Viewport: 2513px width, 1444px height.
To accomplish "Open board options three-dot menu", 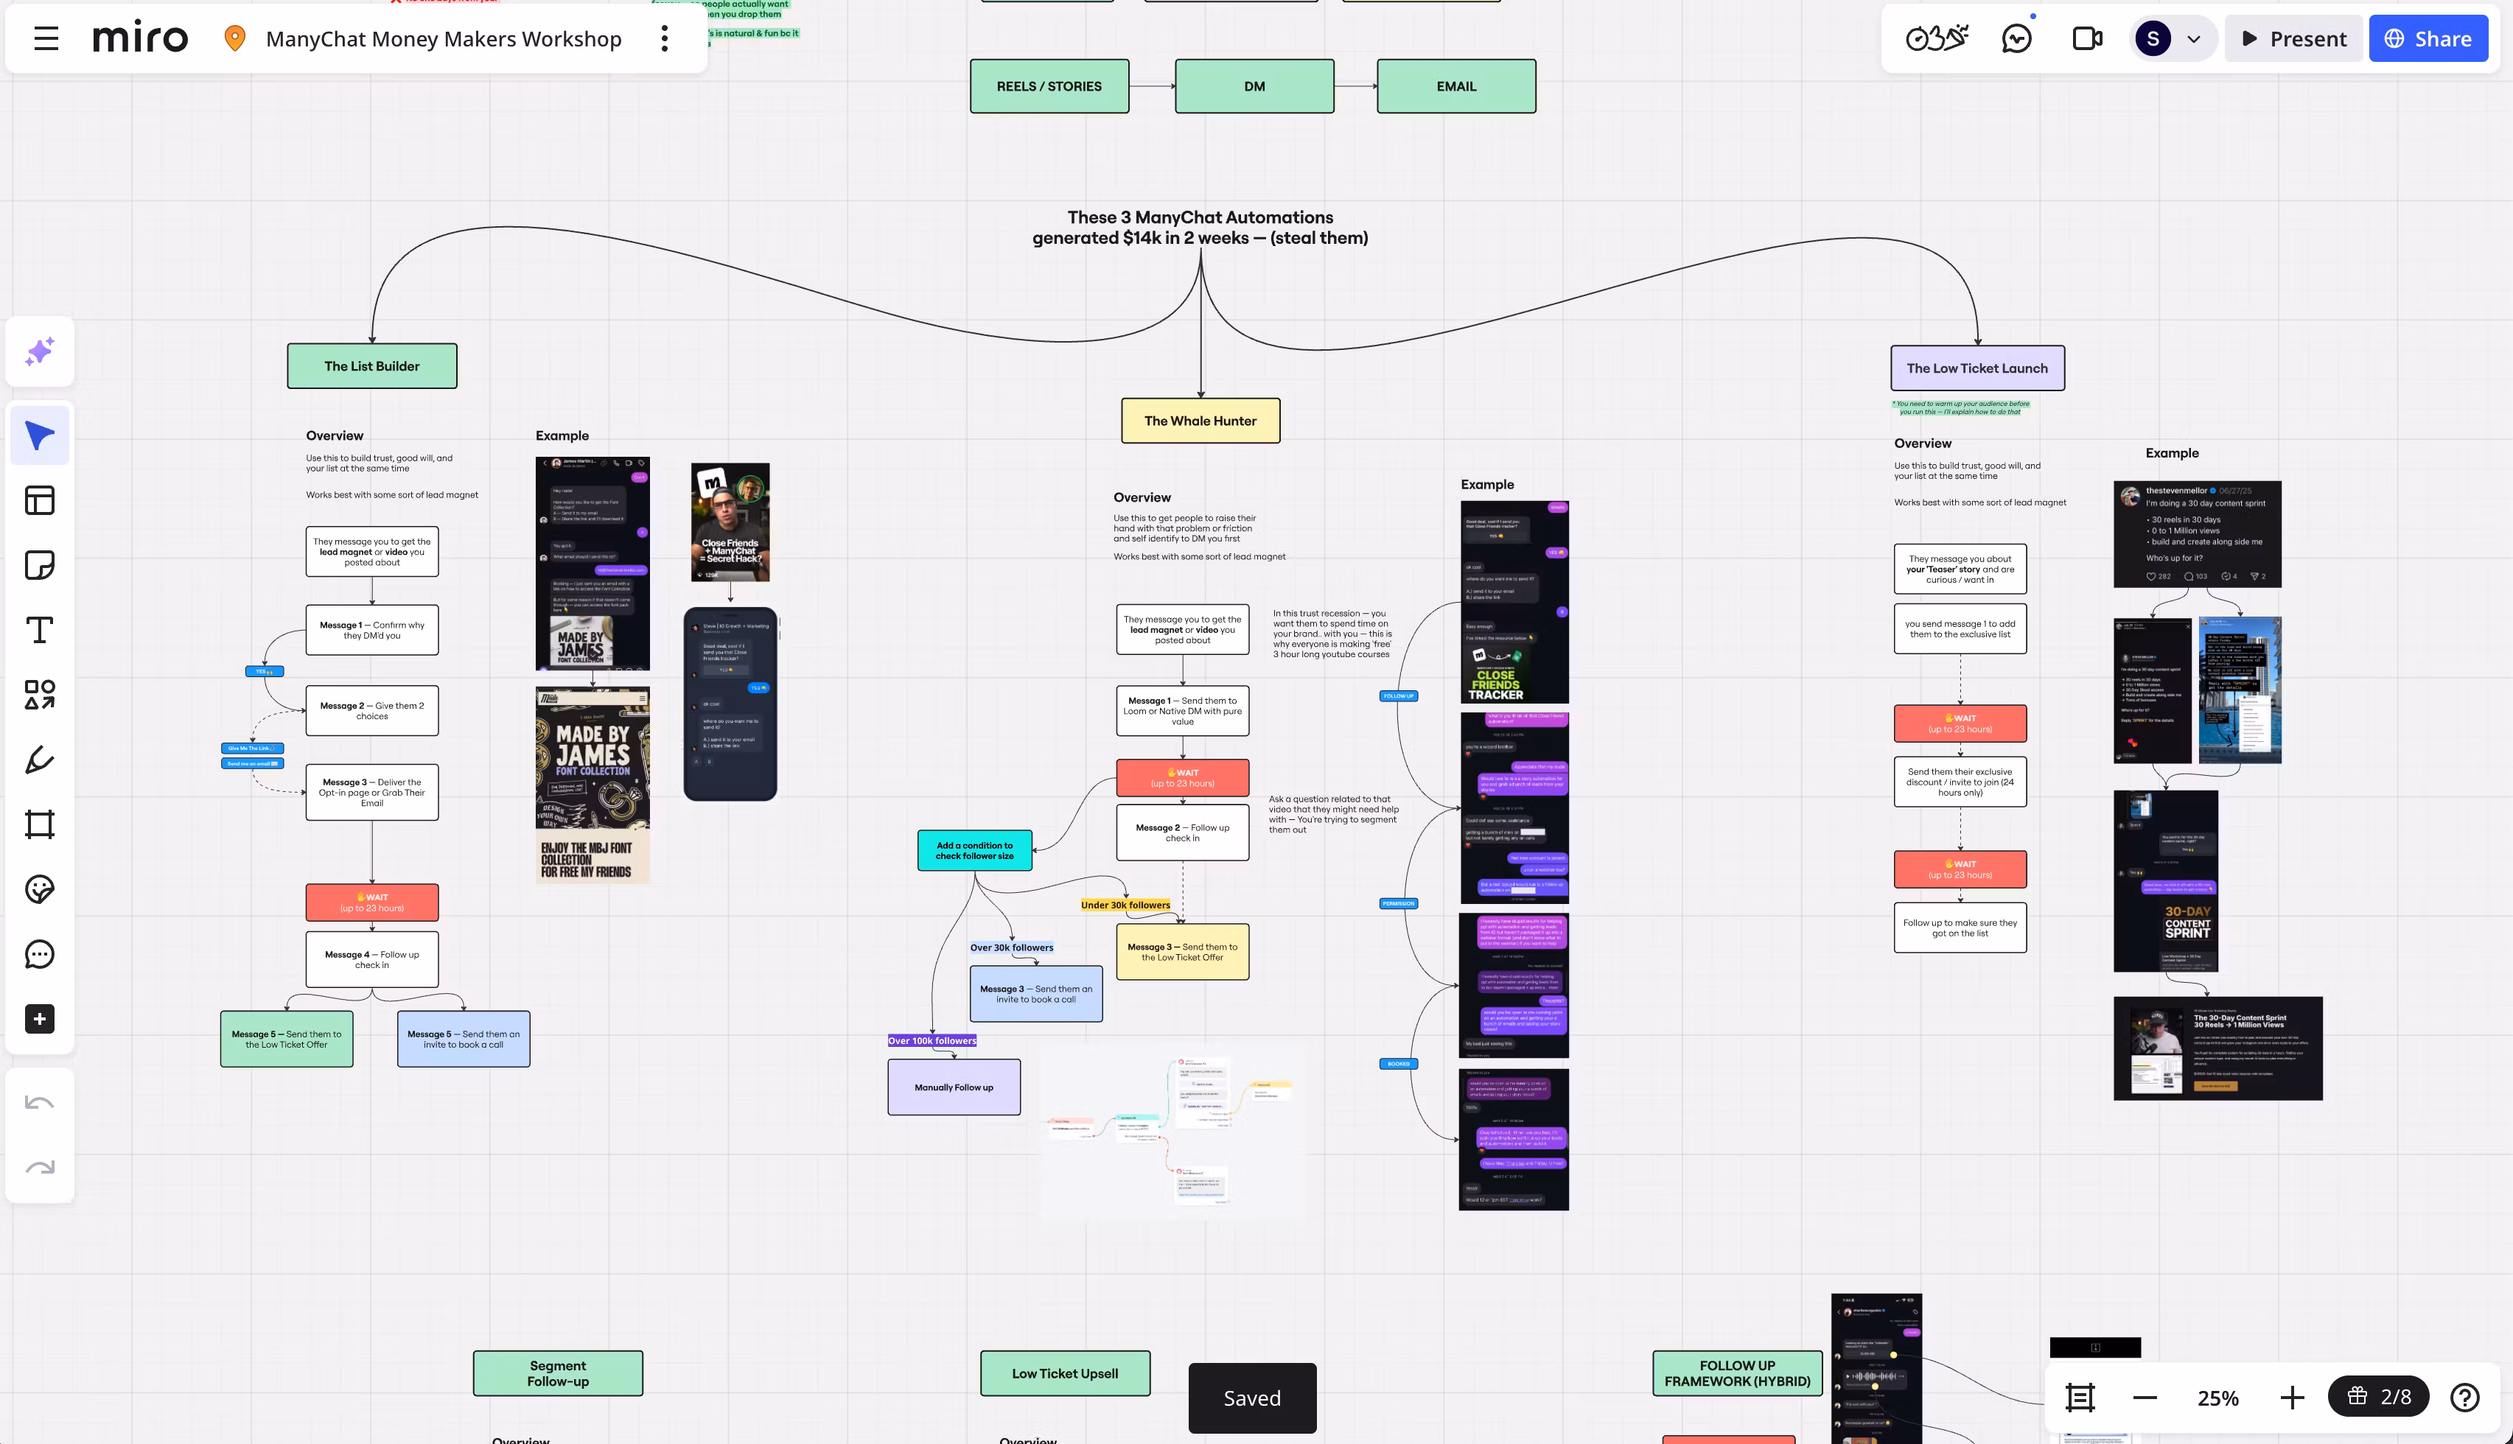I will click(x=665, y=38).
